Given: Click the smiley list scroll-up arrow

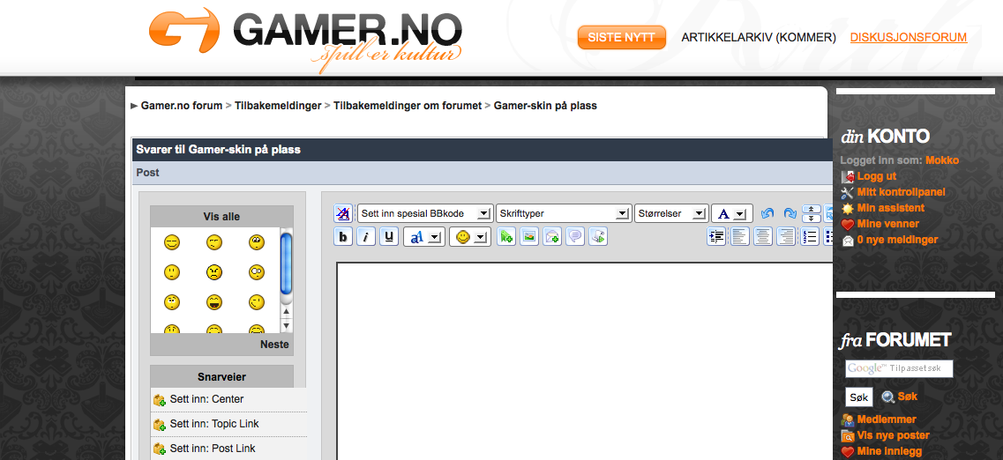Looking at the screenshot, I should (286, 312).
